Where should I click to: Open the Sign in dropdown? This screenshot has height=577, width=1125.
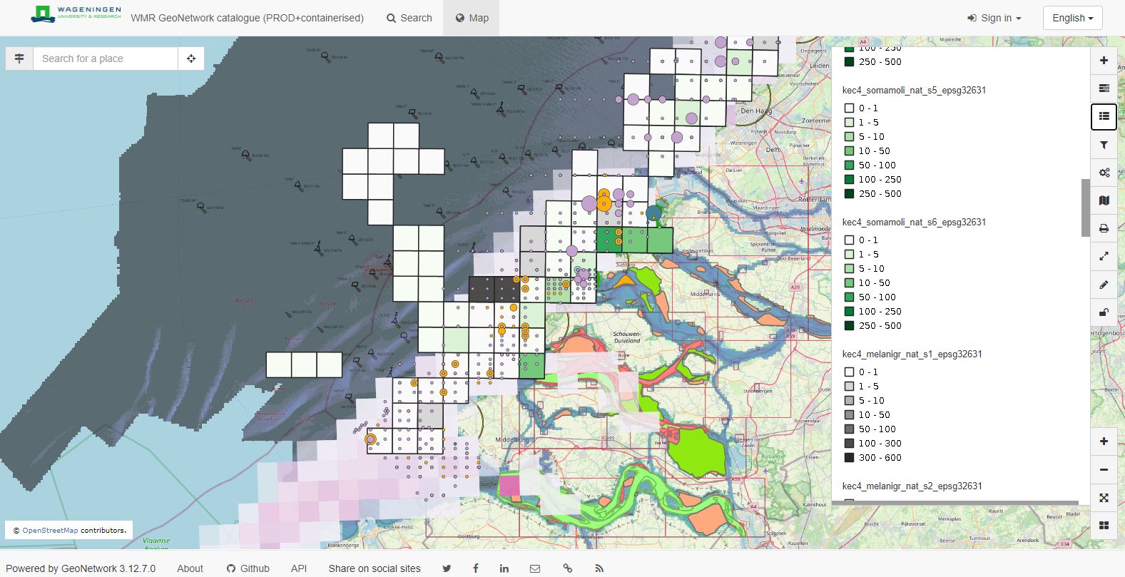(994, 18)
